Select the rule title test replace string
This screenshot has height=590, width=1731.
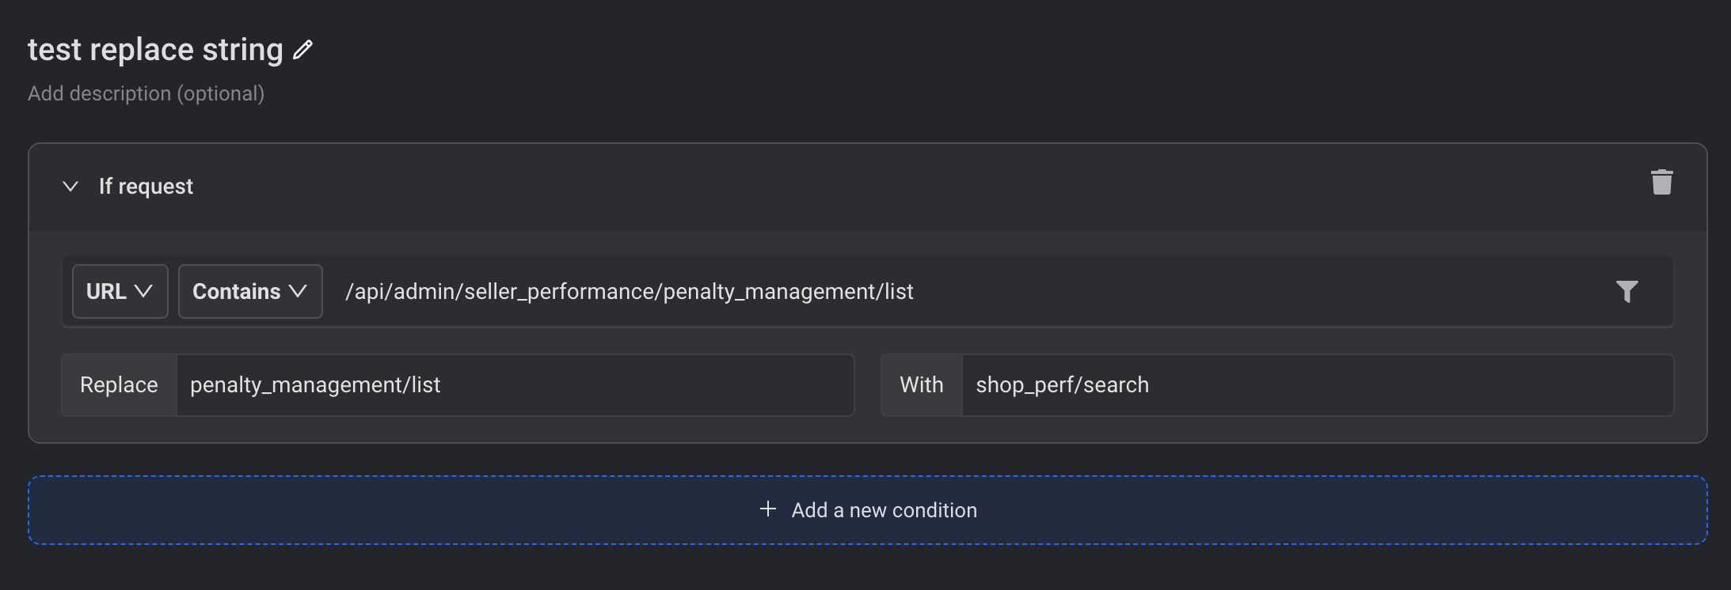coord(155,50)
